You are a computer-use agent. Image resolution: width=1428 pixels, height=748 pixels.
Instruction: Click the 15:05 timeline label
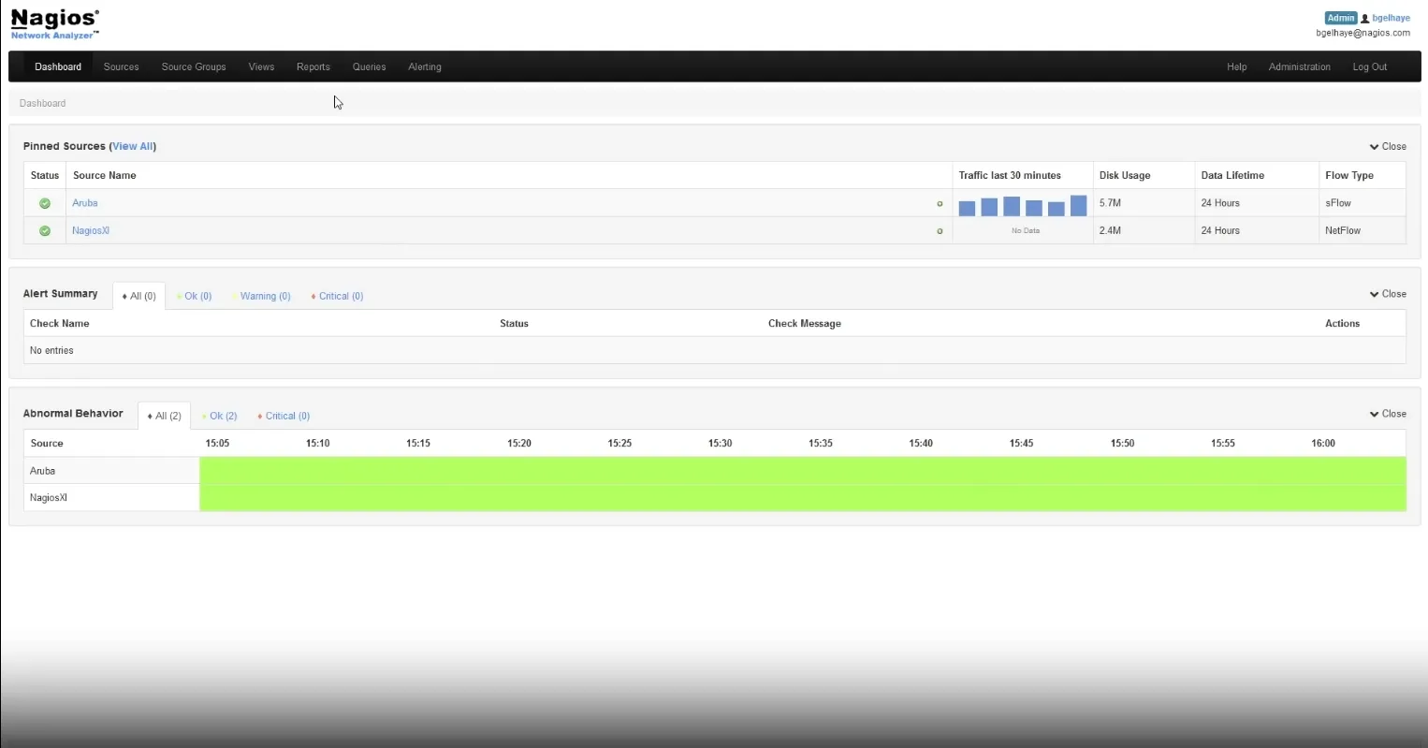click(217, 443)
